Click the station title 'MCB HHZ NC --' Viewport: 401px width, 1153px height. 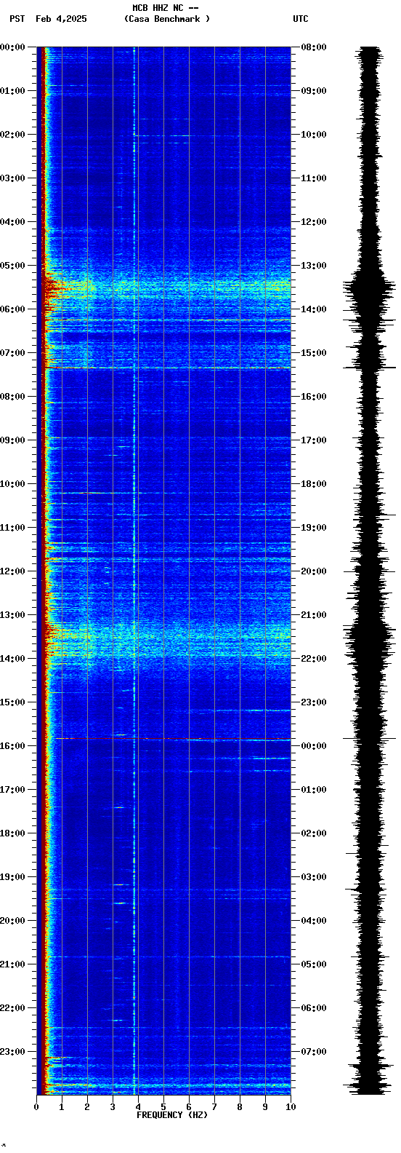166,8
